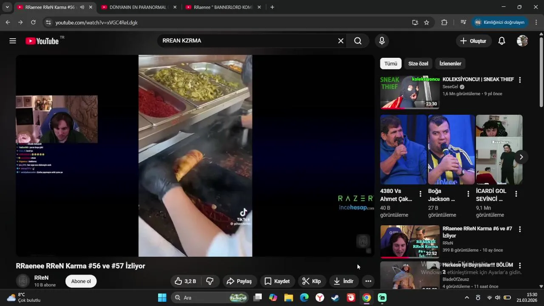Open the notifications bell

point(501,41)
